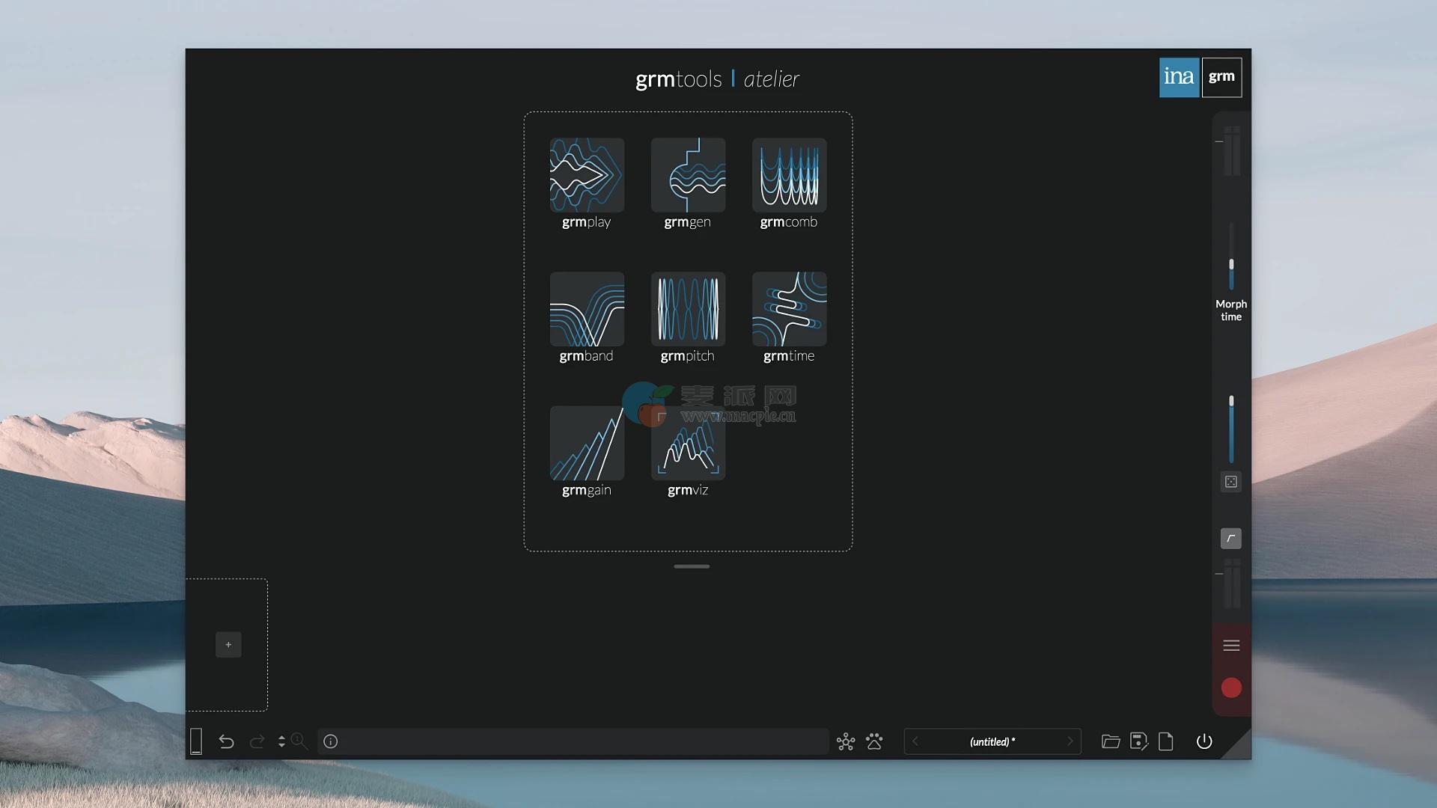
Task: Open the preset folder icon
Action: click(1111, 741)
